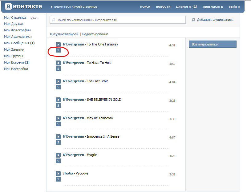Play the track To The One Faraway
Screen dimensions: 251x192
(58, 45)
